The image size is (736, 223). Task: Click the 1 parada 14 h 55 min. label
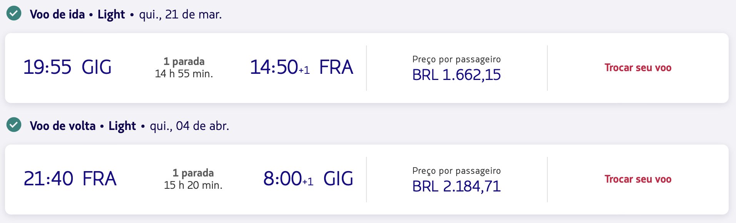pos(184,68)
